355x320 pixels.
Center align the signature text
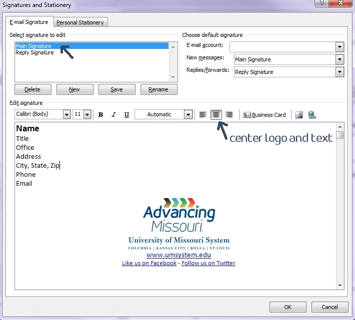[x=216, y=115]
